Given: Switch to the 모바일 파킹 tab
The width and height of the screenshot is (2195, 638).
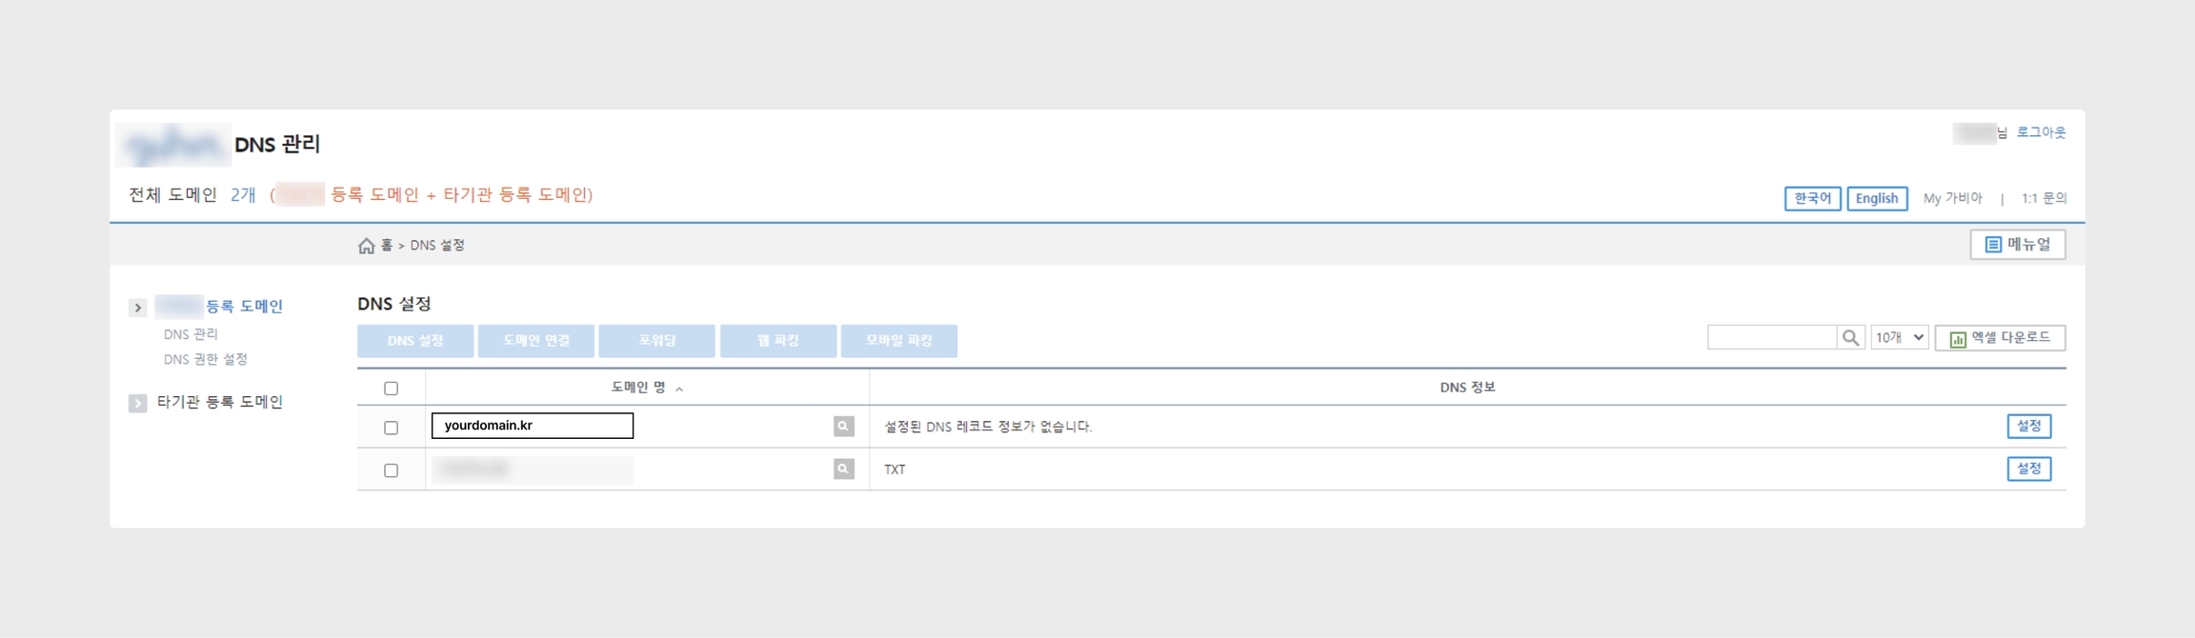Looking at the screenshot, I should (x=898, y=341).
